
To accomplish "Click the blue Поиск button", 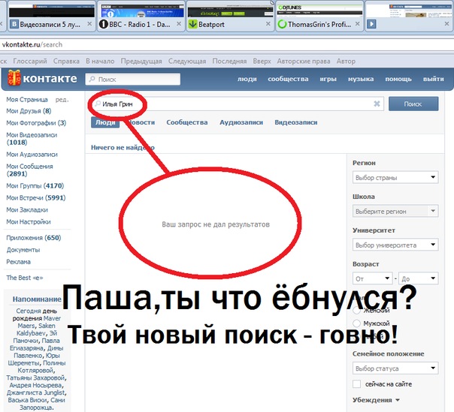I will tap(413, 104).
